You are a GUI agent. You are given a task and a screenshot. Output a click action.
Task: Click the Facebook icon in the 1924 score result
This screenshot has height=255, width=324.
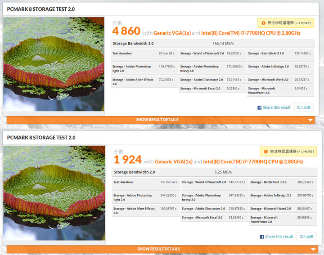[x=262, y=237]
